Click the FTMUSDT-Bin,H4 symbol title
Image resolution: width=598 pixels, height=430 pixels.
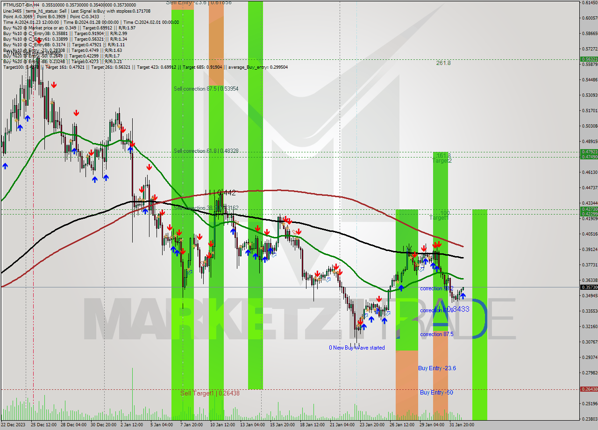coord(21,5)
